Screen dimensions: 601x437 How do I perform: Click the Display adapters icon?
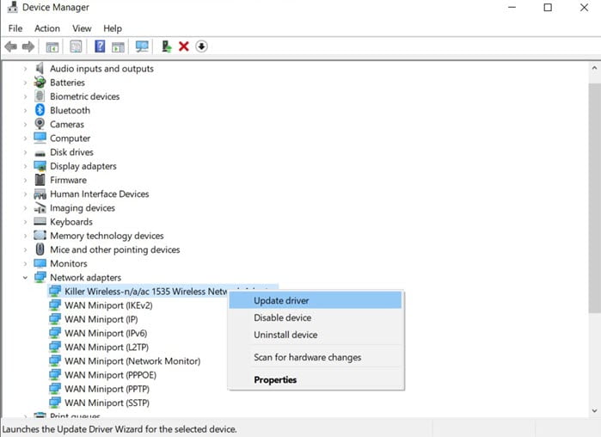coord(40,166)
